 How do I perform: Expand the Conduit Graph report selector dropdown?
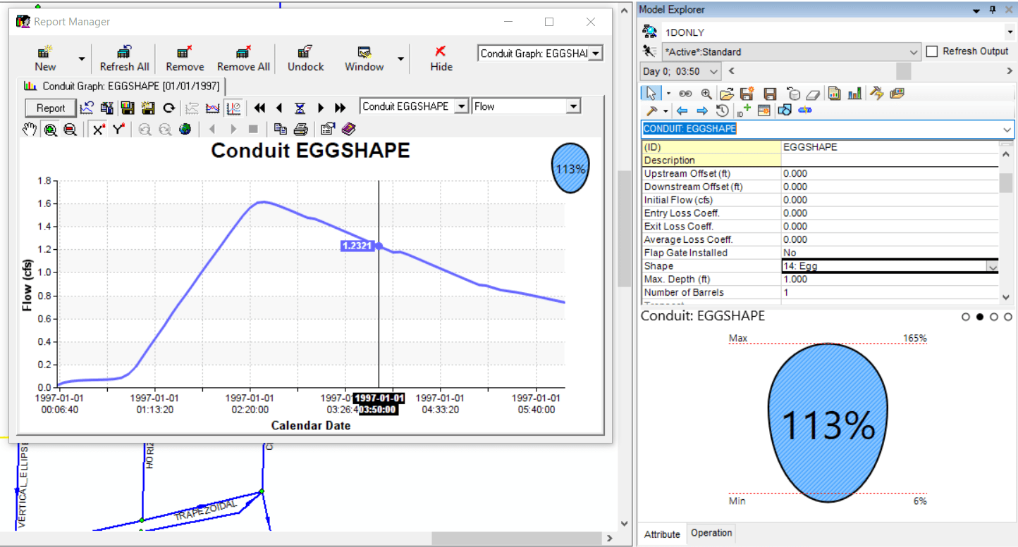[x=596, y=54]
